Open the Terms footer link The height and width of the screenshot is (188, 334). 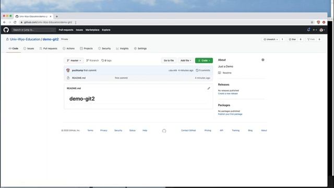click(90, 131)
